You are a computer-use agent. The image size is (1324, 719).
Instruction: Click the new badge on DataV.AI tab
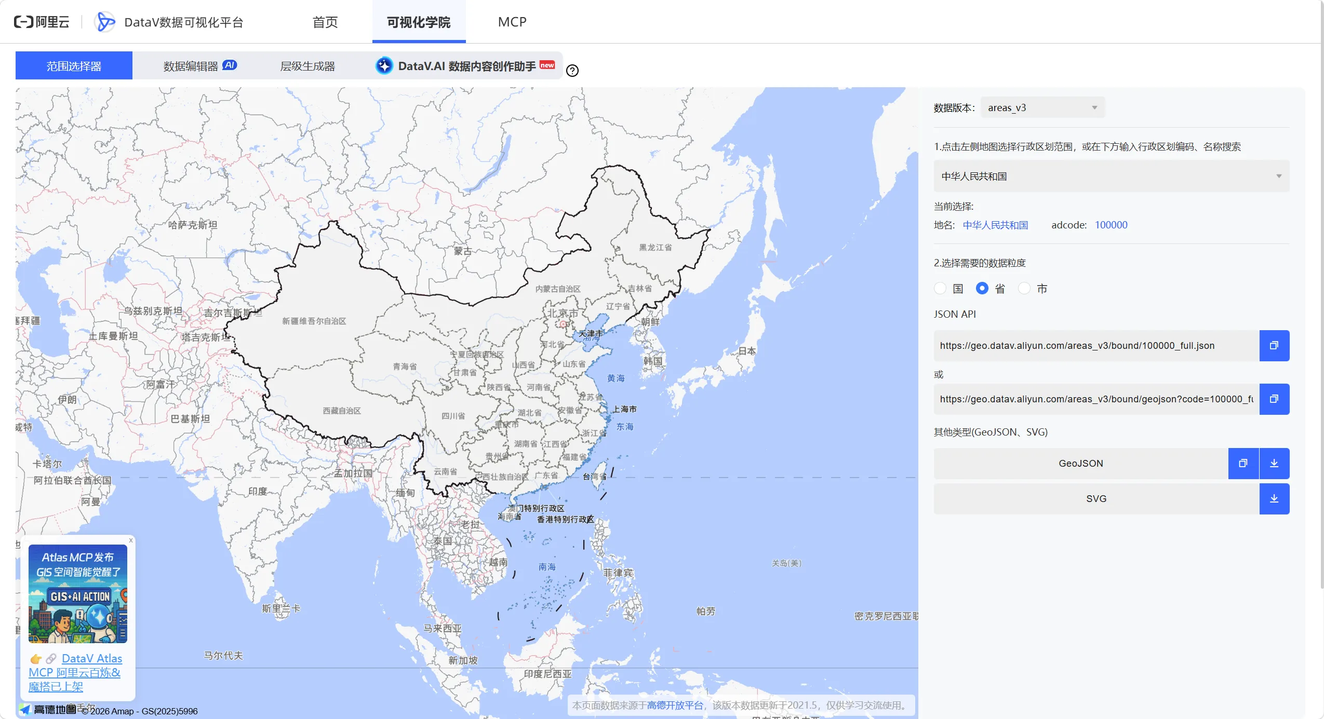tap(547, 65)
